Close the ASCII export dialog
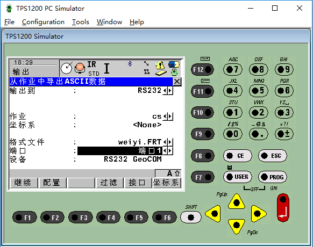This screenshot has width=313, height=247. click(x=177, y=82)
